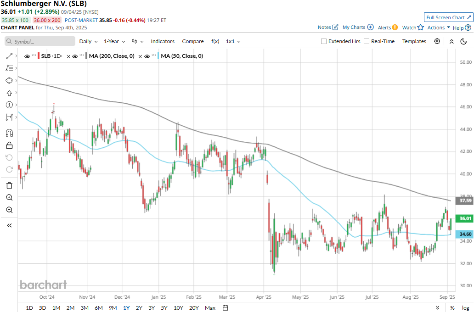
Task: Toggle percent scale button
Action: 452,308
